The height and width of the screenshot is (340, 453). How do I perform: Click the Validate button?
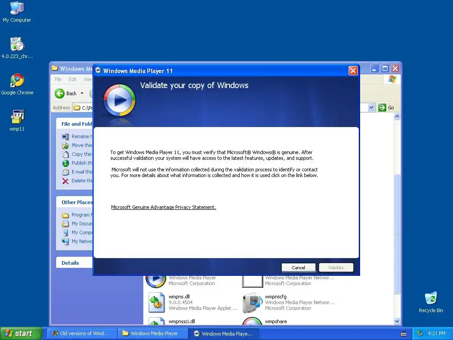click(x=336, y=268)
